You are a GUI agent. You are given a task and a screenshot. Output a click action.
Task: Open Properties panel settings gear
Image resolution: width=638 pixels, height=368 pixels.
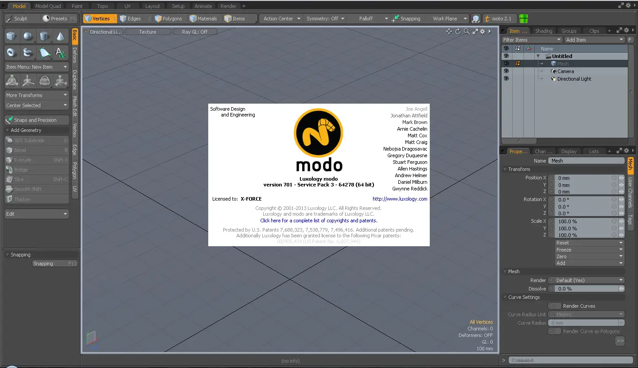(x=626, y=151)
